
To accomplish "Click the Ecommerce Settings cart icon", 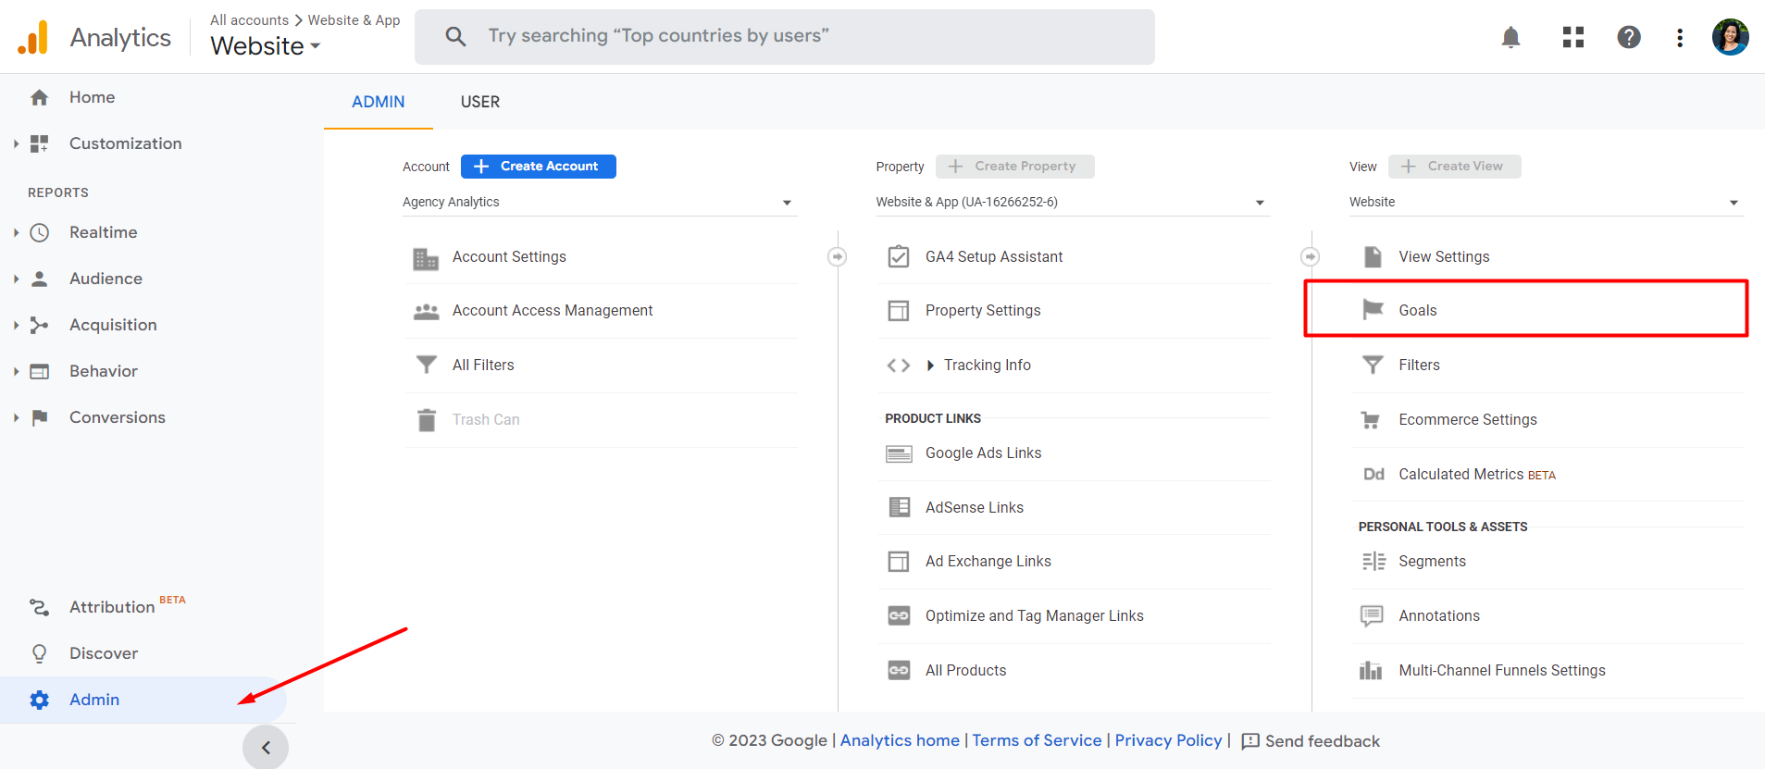I will pyautogui.click(x=1372, y=420).
